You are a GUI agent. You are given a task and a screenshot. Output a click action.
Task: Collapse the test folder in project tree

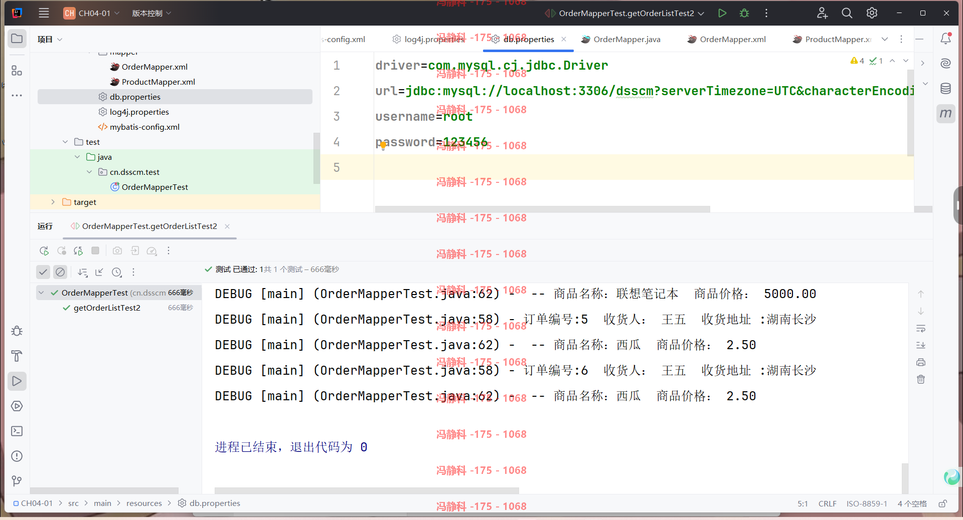click(65, 142)
